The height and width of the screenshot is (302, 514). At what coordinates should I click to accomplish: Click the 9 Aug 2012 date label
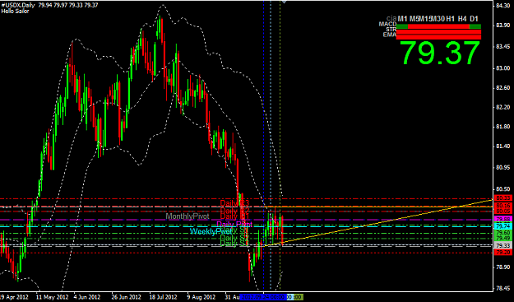201,297
